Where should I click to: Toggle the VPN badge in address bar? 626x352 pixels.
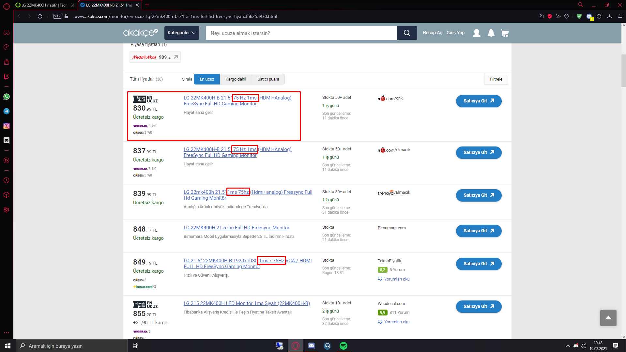(x=57, y=16)
